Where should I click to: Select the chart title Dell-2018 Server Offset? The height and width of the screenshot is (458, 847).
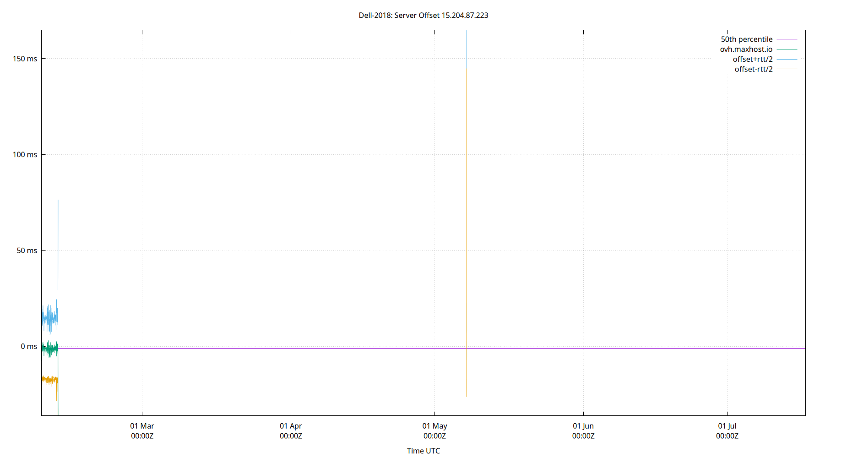[423, 15]
